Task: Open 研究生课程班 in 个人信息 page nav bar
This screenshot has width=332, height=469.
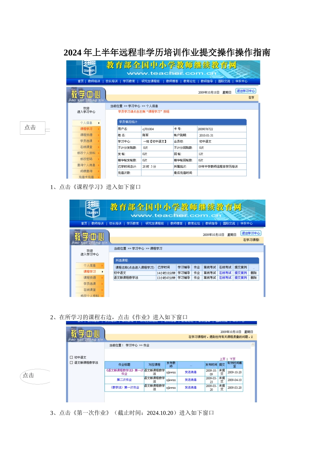Action: pyautogui.click(x=150, y=81)
